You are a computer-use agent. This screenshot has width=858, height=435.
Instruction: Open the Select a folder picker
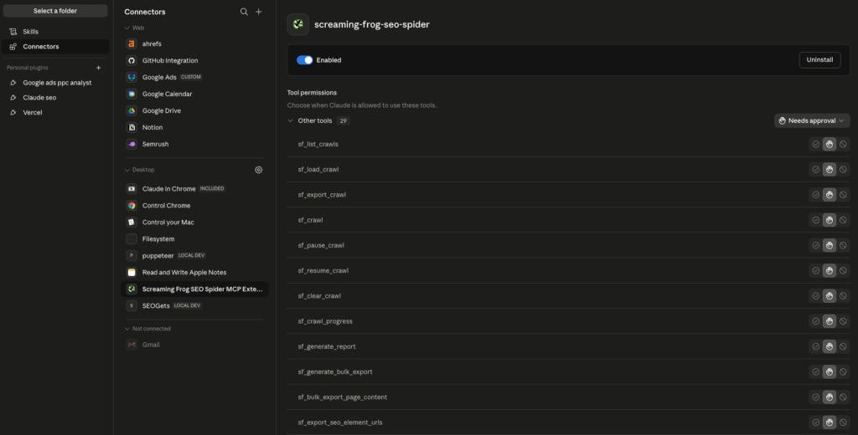[55, 11]
